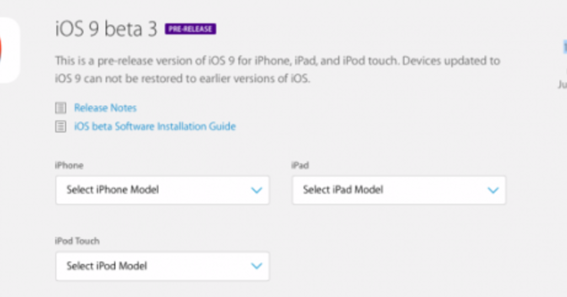Click the chevron on the iPod model dropdown
This screenshot has width=567, height=297.
(257, 266)
